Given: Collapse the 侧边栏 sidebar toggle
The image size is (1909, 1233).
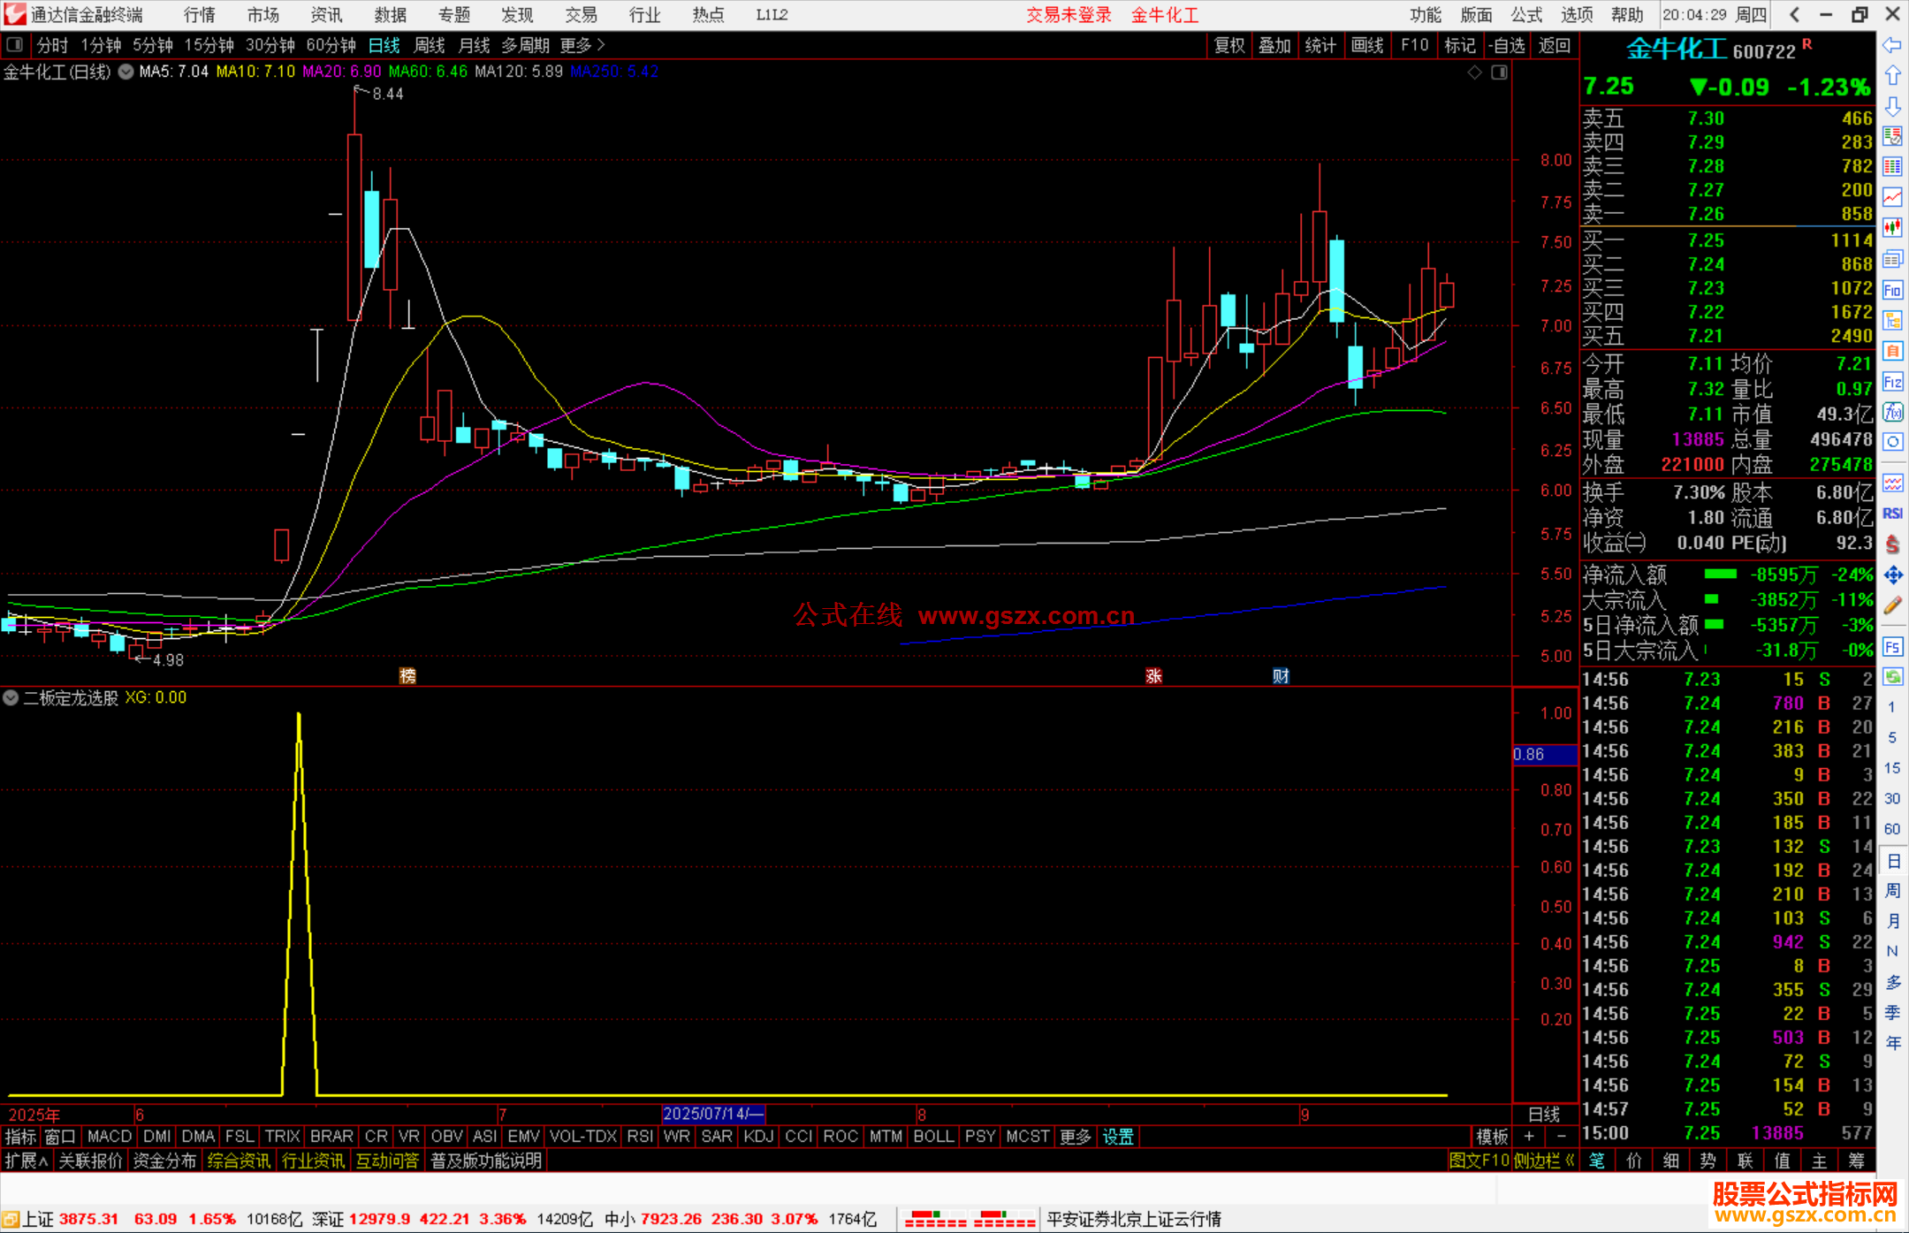Looking at the screenshot, I should click(1543, 1161).
